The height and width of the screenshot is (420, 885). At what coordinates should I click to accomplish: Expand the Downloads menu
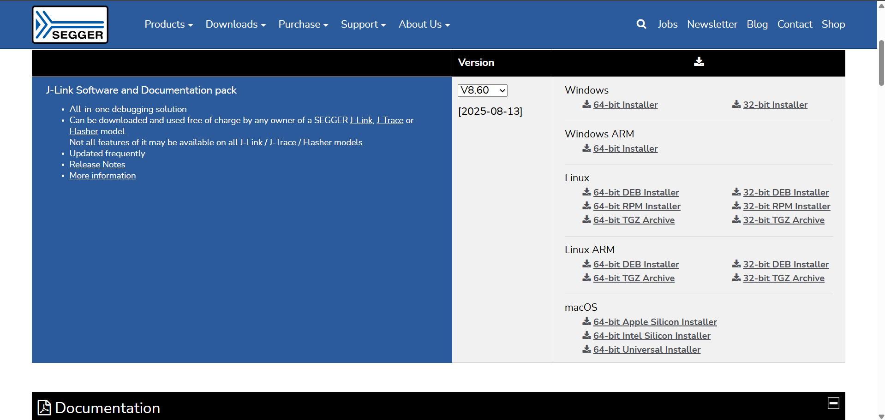pyautogui.click(x=236, y=24)
